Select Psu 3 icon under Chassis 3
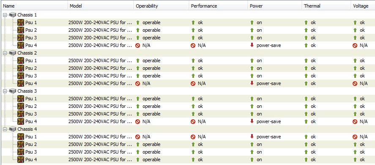Image resolution: width=375 pixels, height=165 pixels. coord(21,114)
